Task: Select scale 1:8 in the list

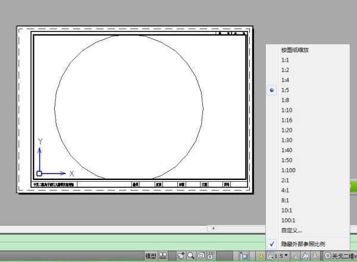Action: 308,100
